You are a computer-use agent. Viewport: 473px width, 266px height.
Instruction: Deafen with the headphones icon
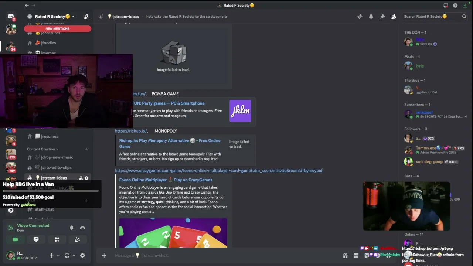[x=67, y=255]
